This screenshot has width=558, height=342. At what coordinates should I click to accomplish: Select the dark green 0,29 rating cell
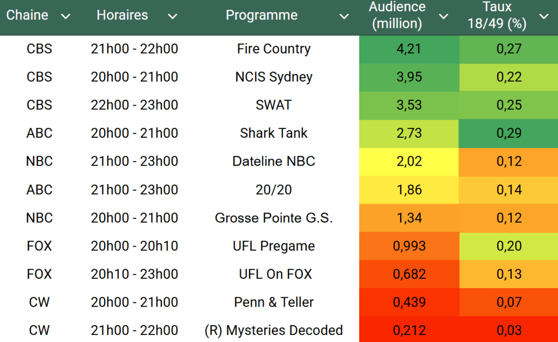point(508,133)
